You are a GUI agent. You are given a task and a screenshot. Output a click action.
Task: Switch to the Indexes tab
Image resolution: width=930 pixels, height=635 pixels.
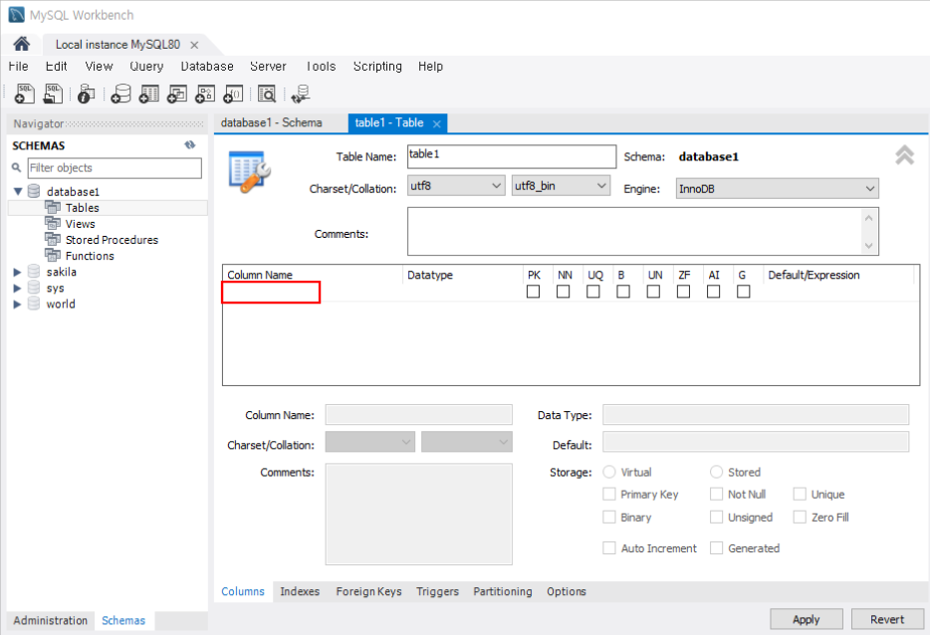(x=300, y=591)
